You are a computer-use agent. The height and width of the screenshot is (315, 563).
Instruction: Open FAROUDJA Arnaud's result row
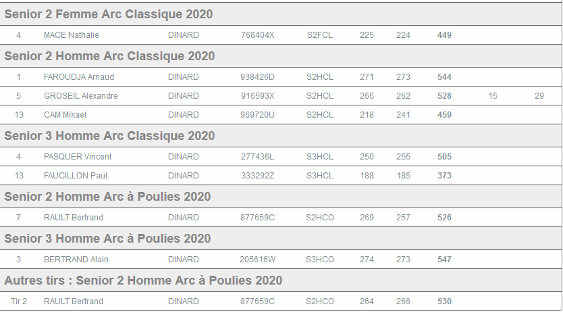79,77
